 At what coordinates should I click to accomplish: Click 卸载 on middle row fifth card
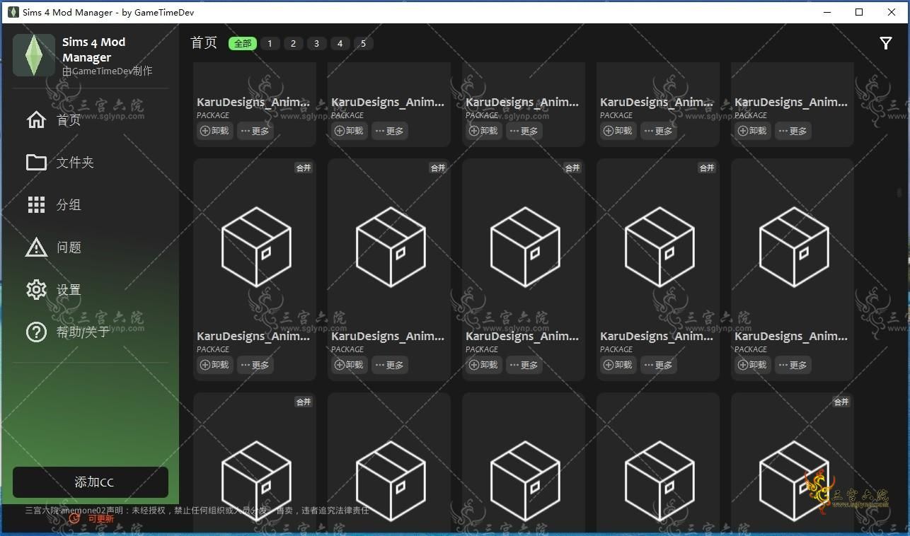753,365
